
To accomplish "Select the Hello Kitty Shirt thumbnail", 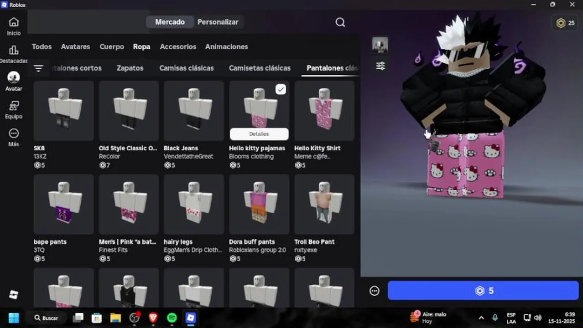I will (x=324, y=111).
